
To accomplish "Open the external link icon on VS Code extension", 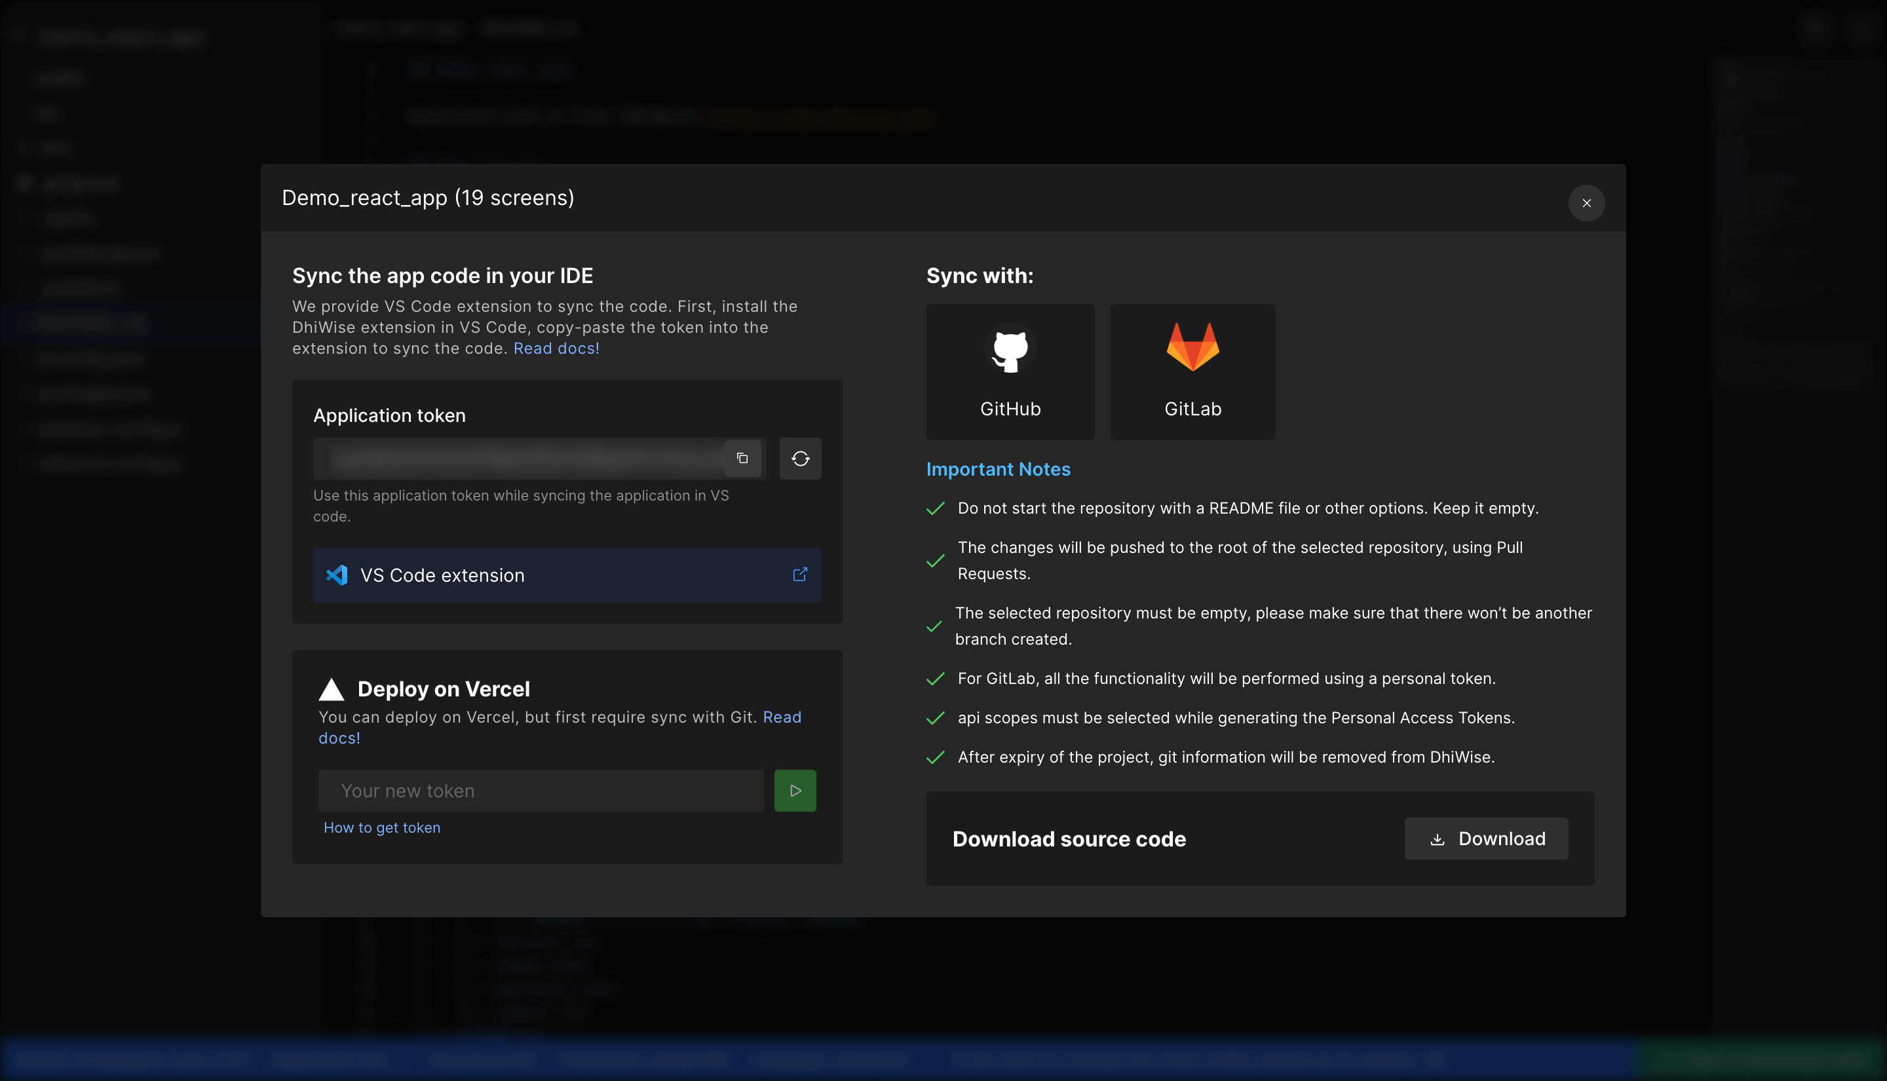I will tap(799, 574).
